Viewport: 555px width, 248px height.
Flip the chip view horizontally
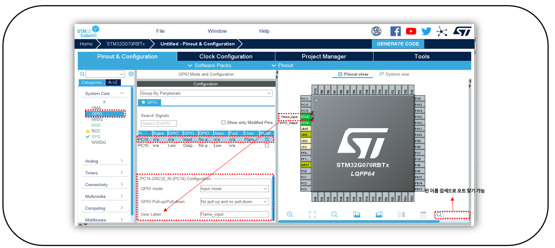pos(401,215)
